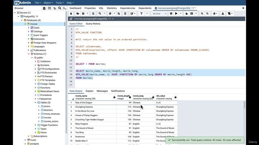
Task: Select the movies_actors table in tree
Action: (51, 121)
